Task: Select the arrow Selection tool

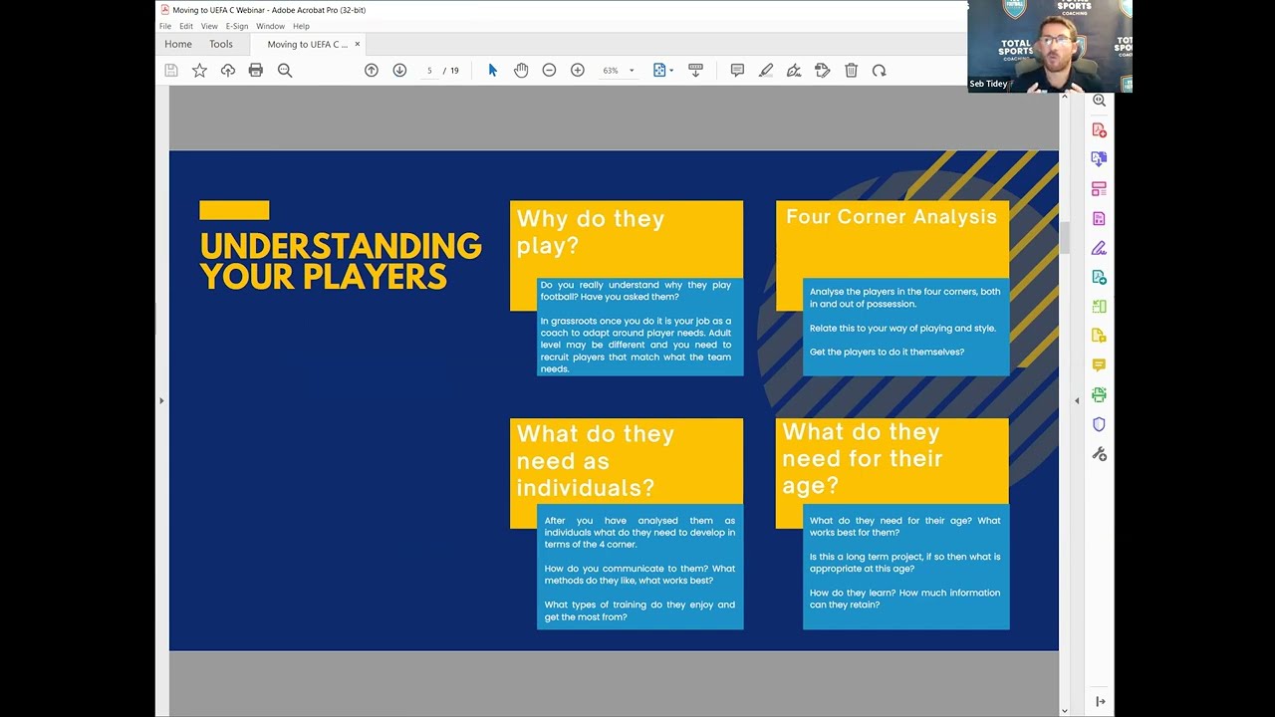Action: tap(492, 71)
